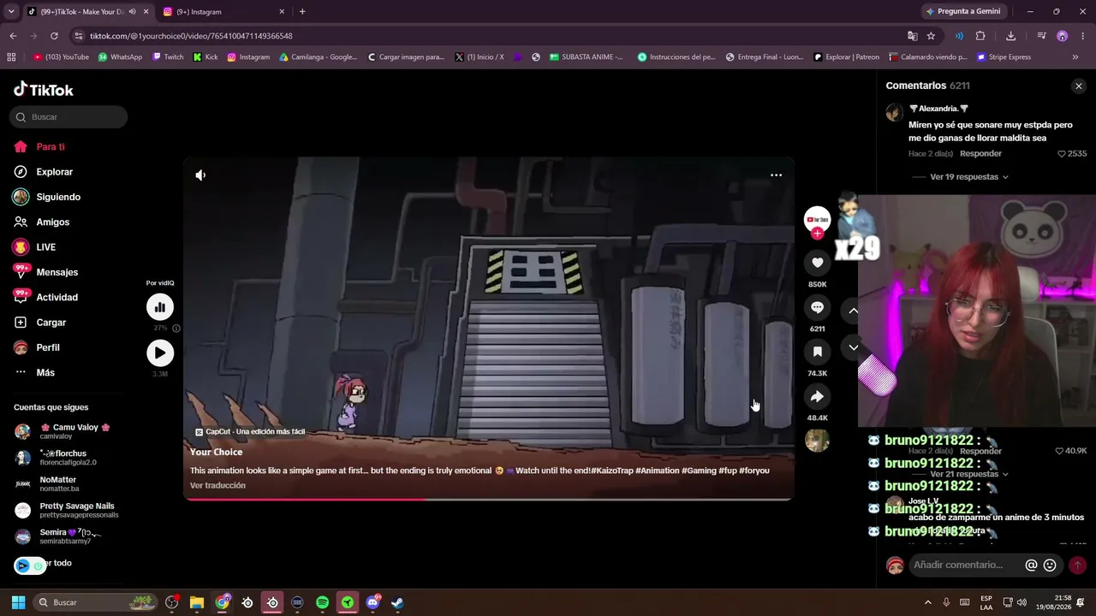Click Ver traducción under the caption
1096x616 pixels.
[217, 486]
